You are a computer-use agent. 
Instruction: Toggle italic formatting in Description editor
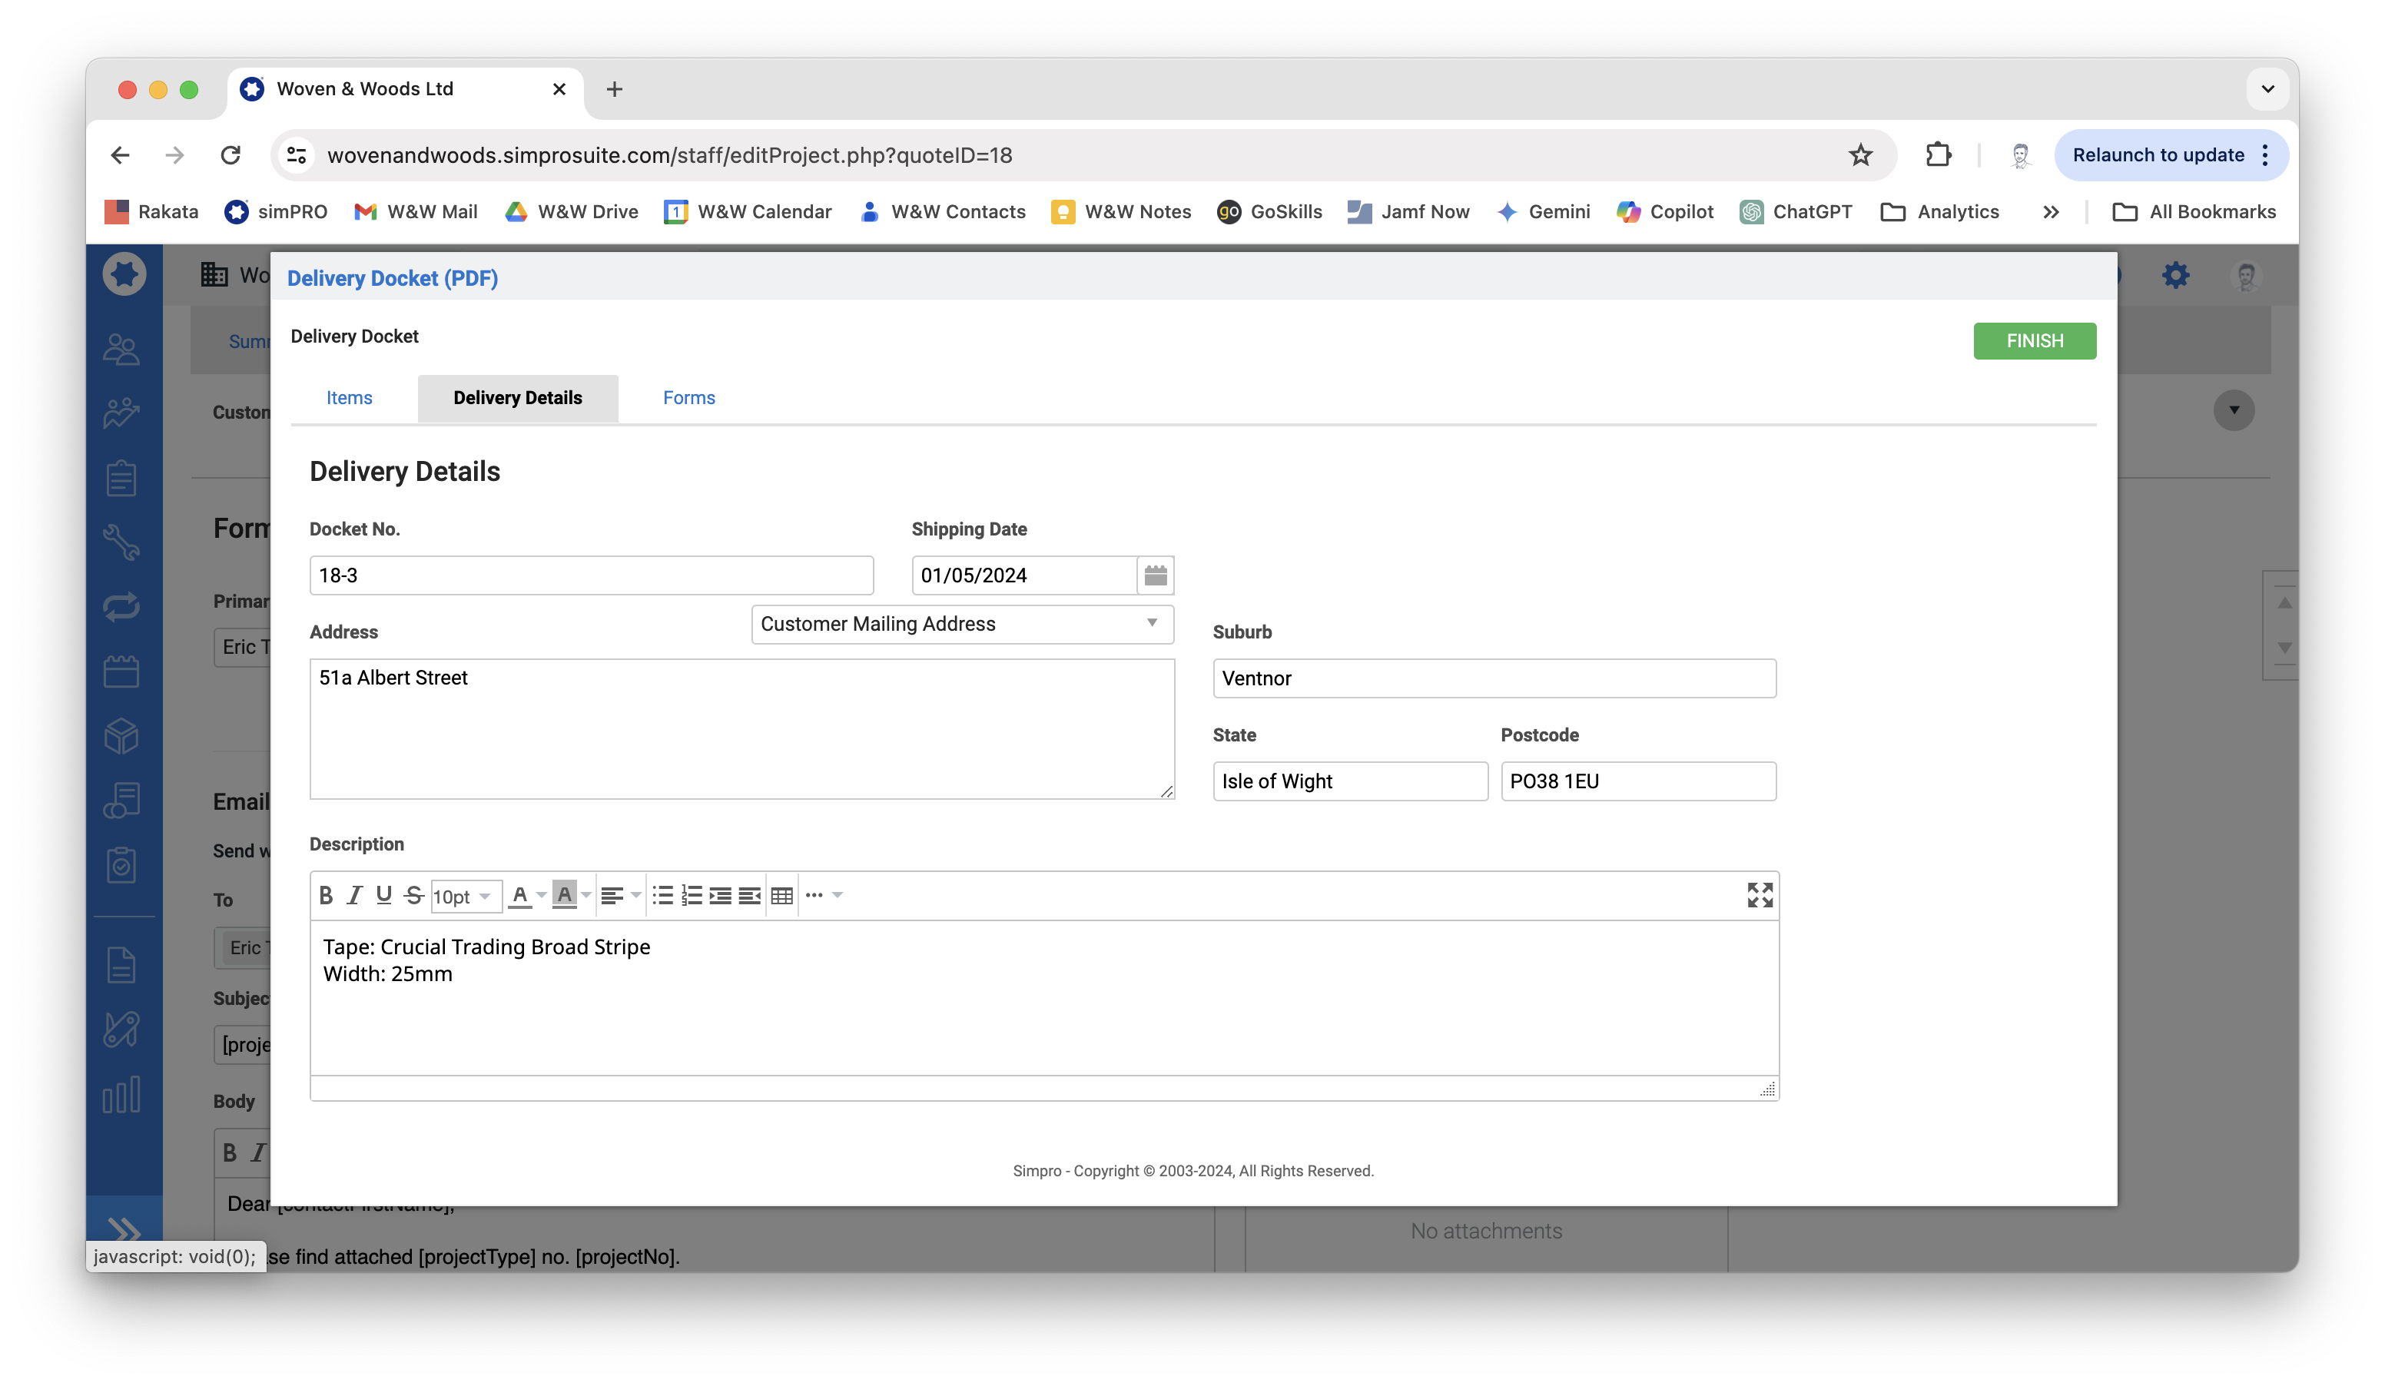(354, 895)
